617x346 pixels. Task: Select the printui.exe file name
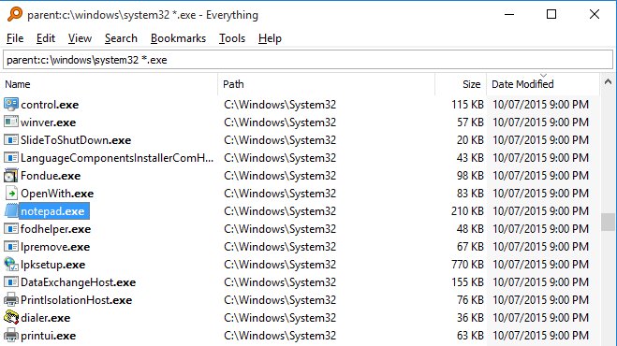click(x=49, y=336)
